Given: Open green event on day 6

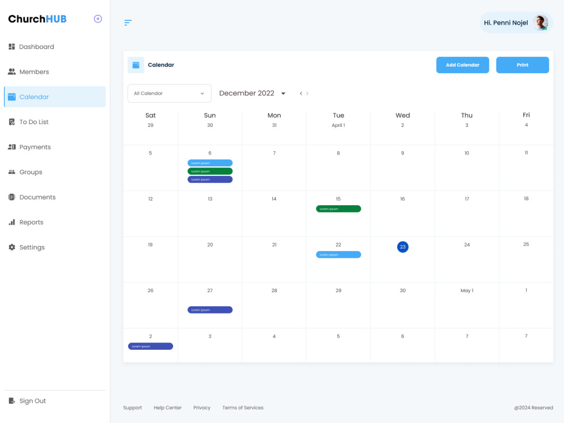Looking at the screenshot, I should point(210,171).
